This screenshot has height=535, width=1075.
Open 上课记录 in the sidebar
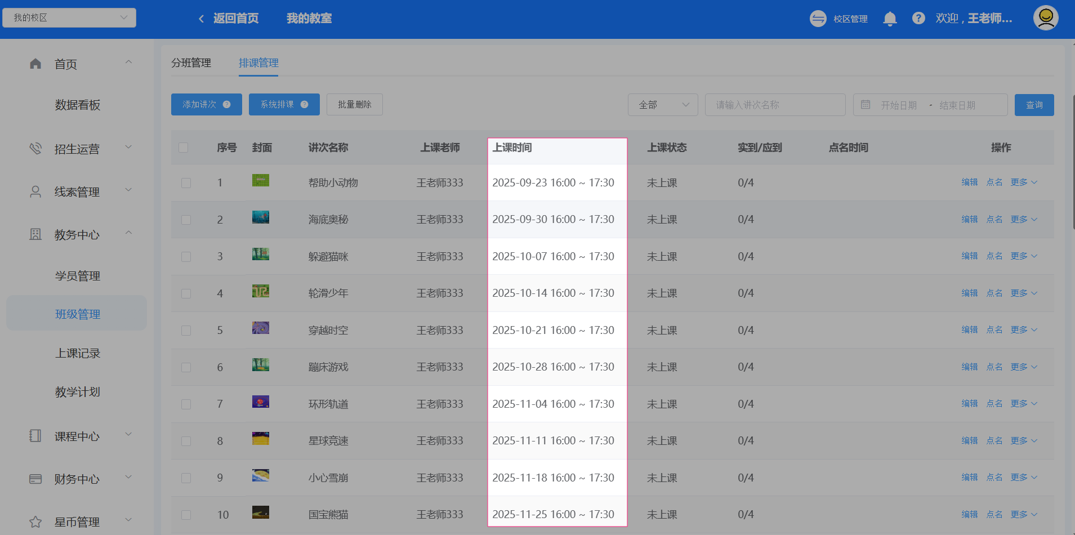tap(78, 354)
